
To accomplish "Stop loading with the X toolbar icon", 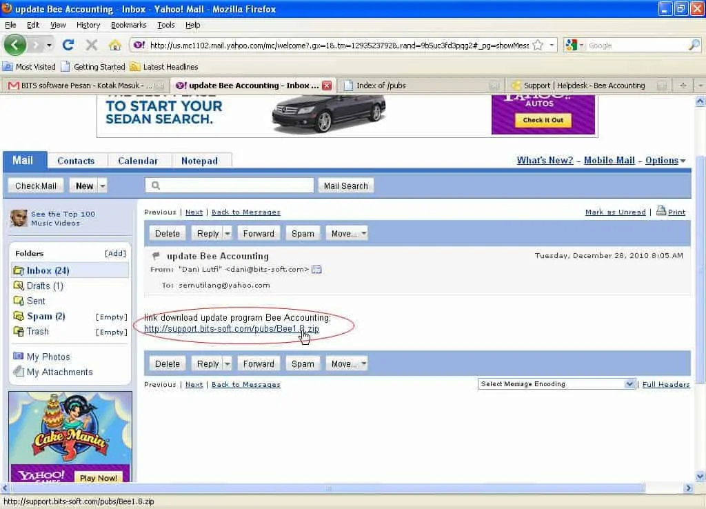I will [x=92, y=45].
